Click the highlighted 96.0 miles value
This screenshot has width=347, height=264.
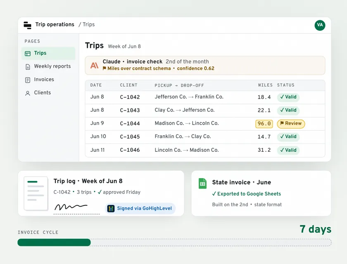pyautogui.click(x=264, y=124)
